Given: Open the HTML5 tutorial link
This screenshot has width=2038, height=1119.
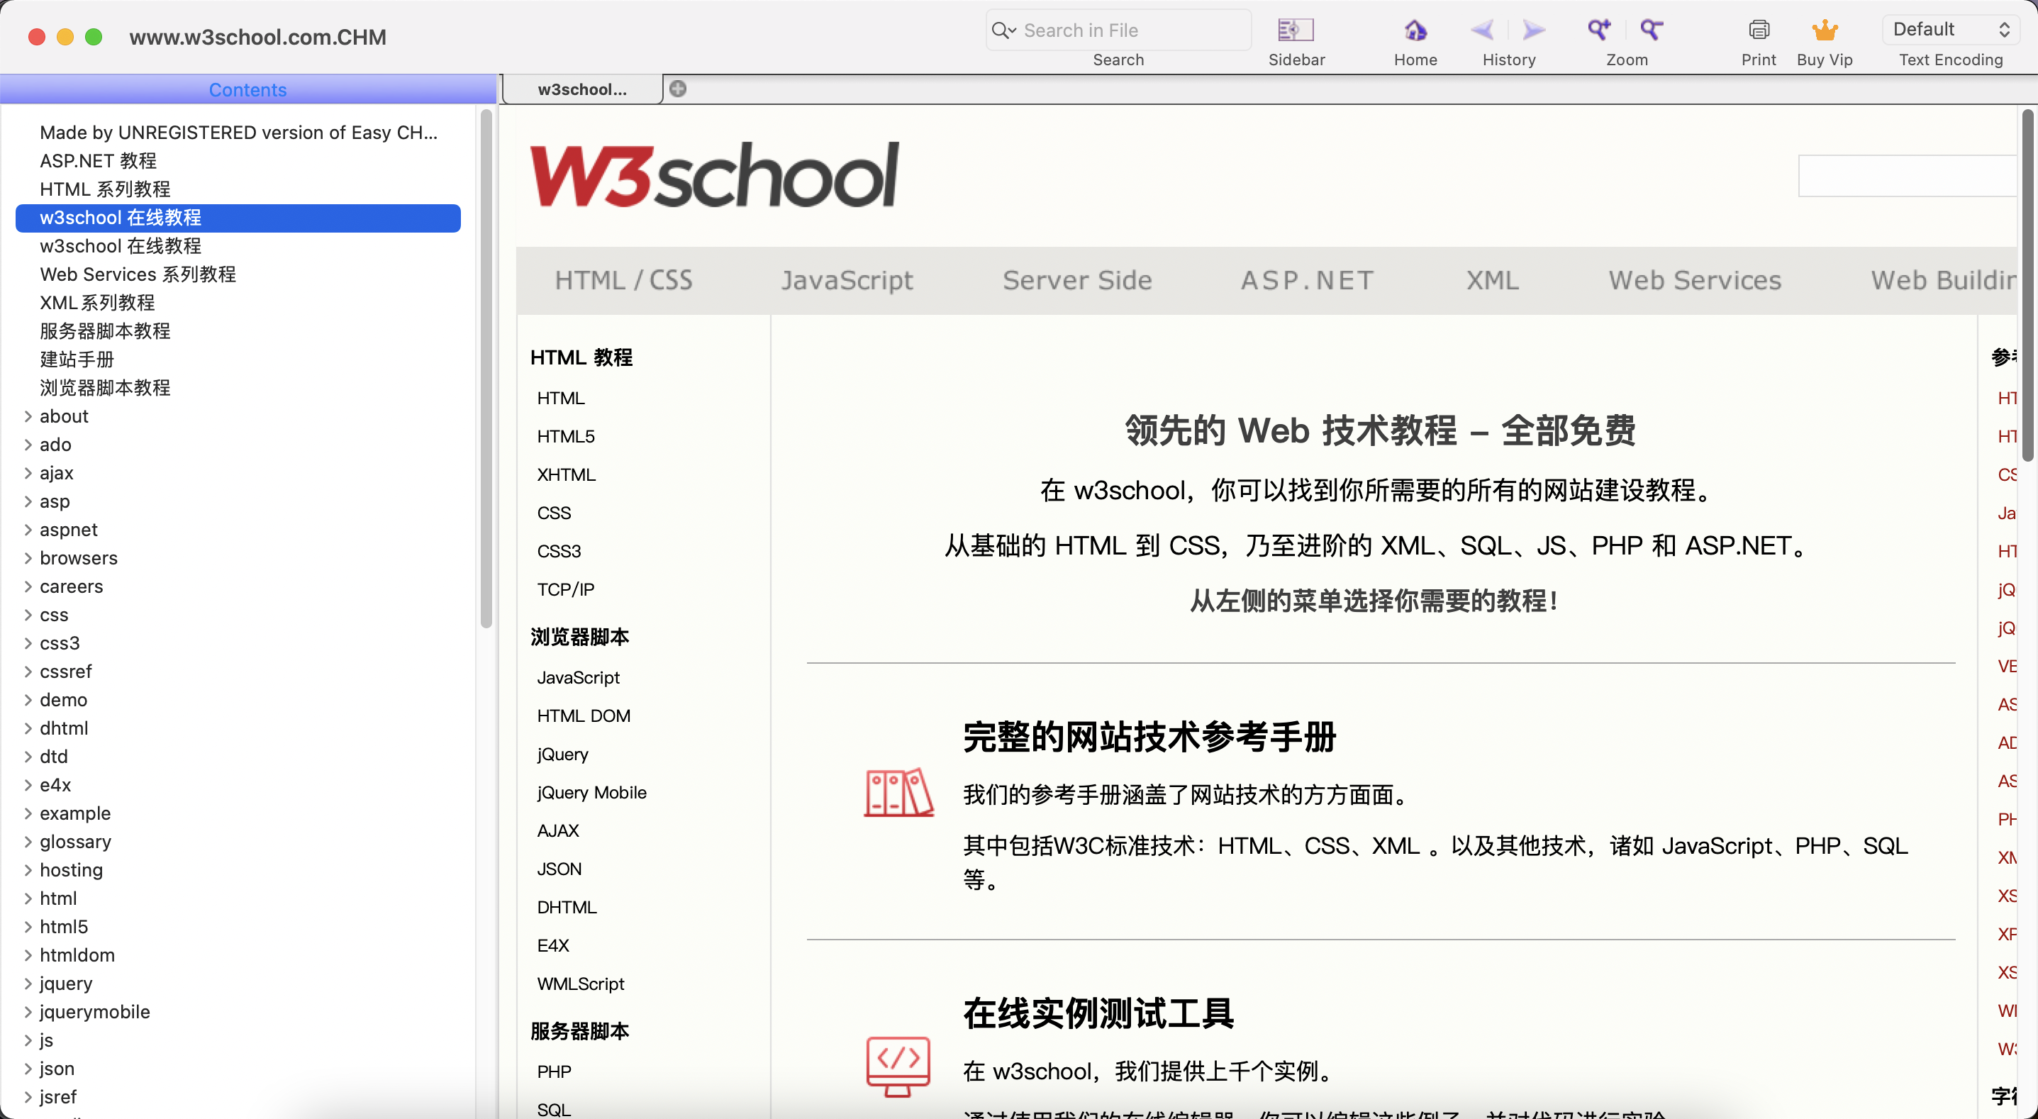Looking at the screenshot, I should 565,436.
